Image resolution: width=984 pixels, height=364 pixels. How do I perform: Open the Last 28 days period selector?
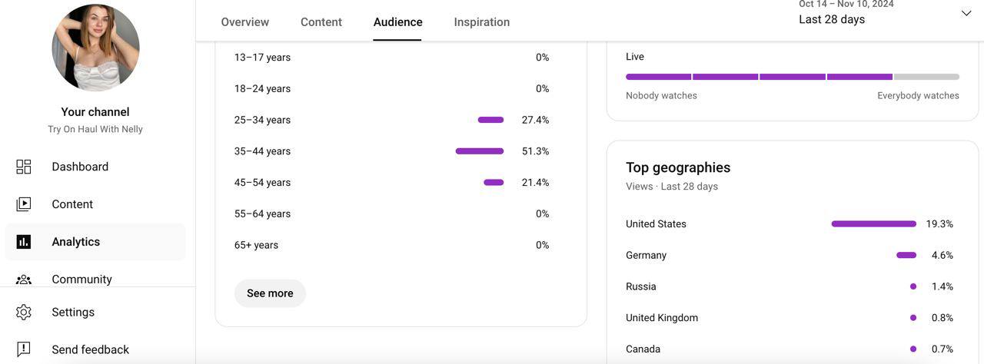pyautogui.click(x=832, y=19)
